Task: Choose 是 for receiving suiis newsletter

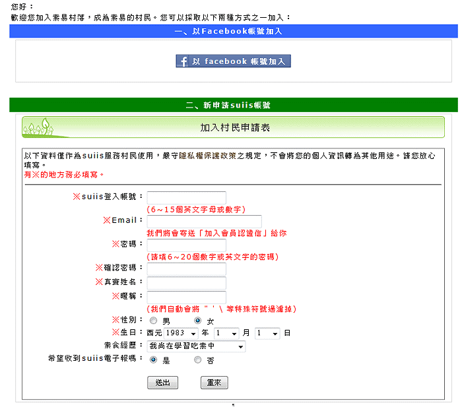Action: [x=154, y=360]
